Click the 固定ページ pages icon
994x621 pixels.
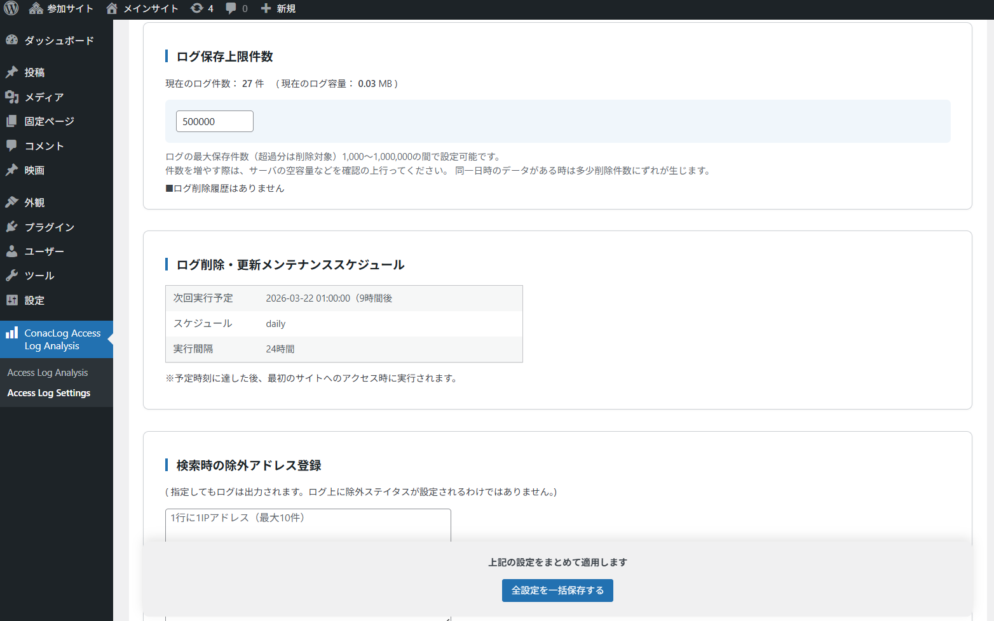click(x=11, y=121)
